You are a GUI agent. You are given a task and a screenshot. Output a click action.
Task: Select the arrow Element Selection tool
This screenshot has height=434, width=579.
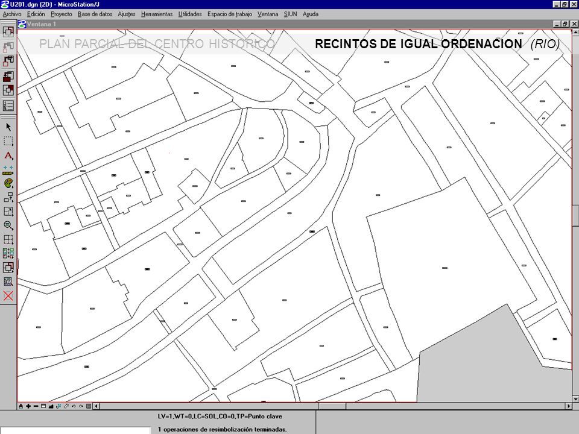coord(8,127)
